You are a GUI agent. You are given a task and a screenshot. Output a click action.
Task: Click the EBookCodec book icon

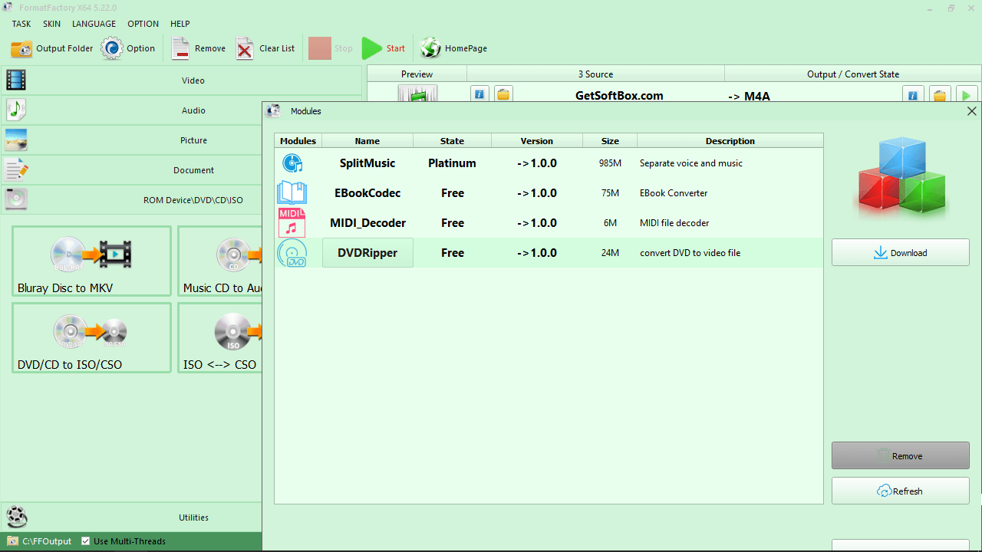292,193
